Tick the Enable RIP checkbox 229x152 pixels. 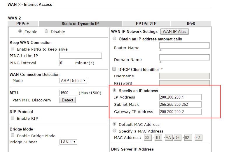click(x=13, y=118)
